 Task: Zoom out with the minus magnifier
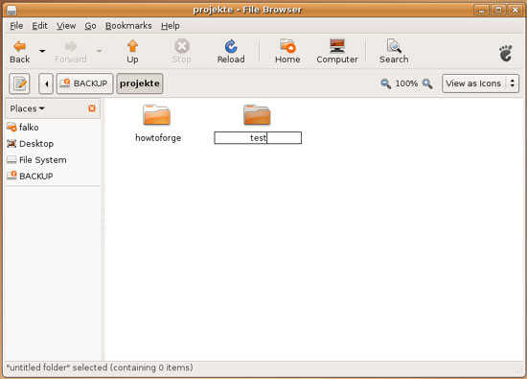click(x=385, y=83)
